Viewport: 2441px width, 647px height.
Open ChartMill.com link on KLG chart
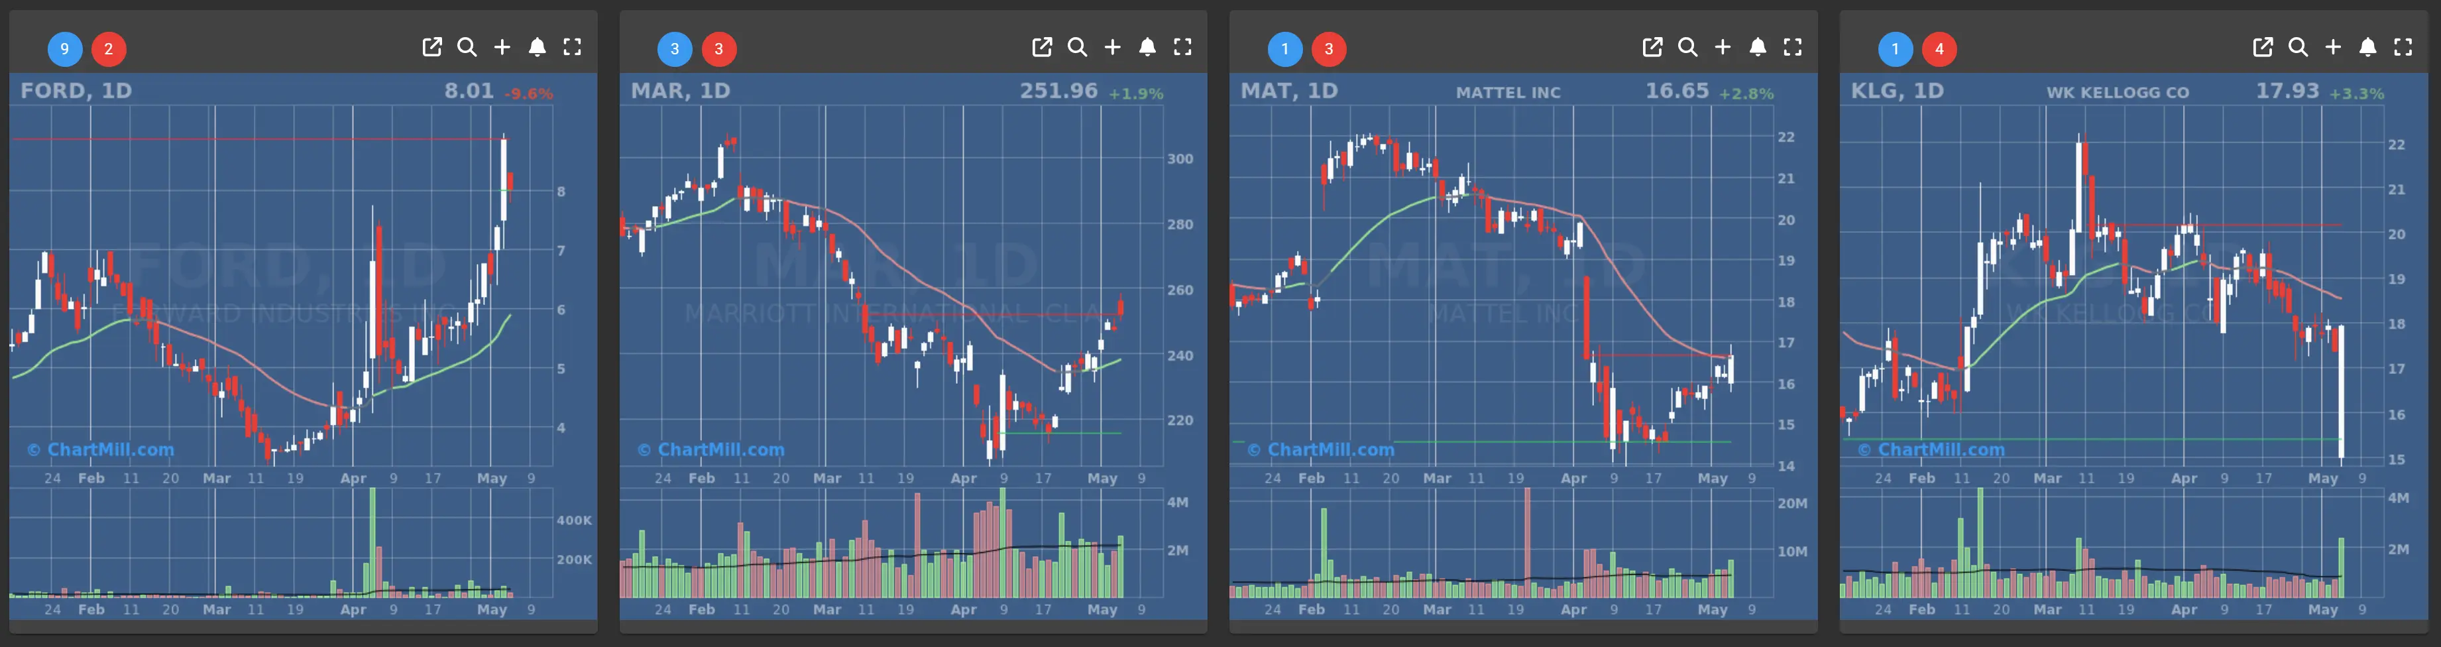[1931, 450]
